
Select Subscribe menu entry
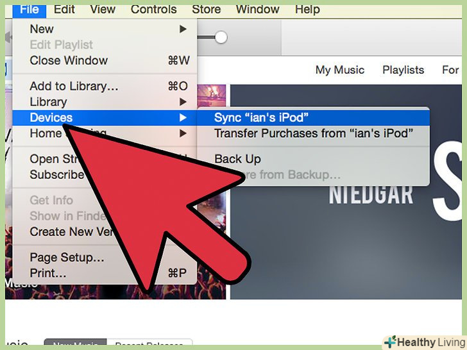pos(57,175)
